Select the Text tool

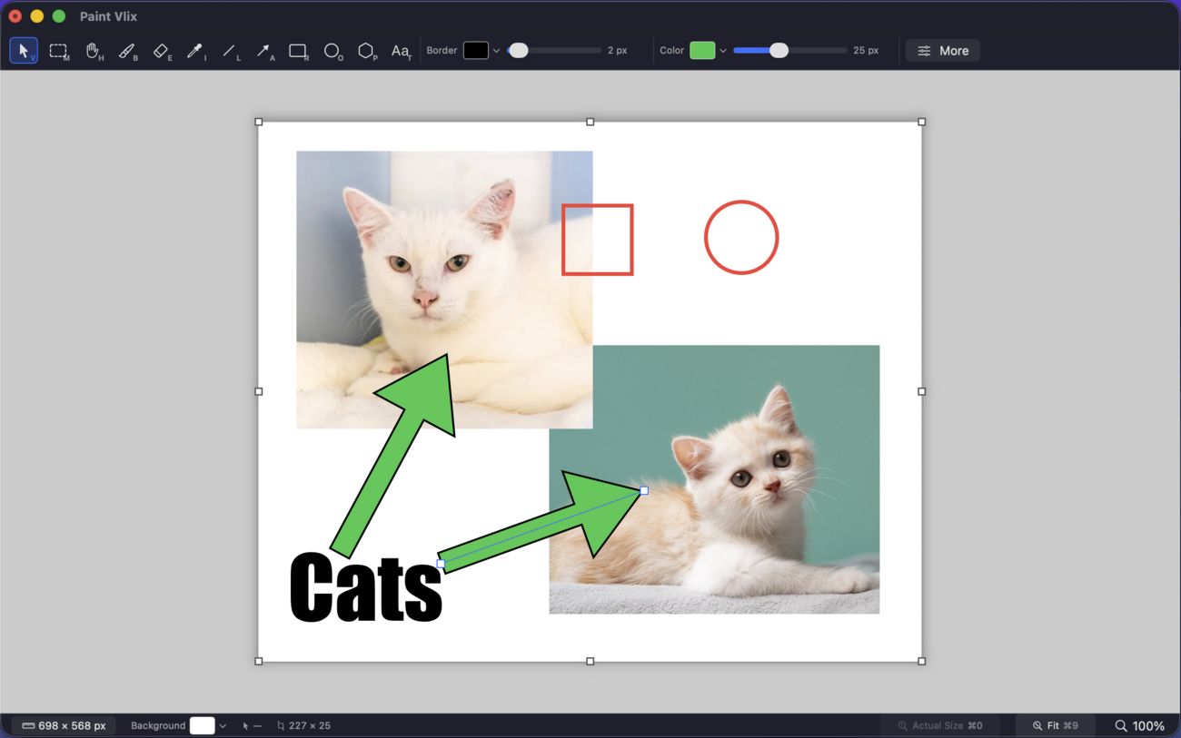(x=401, y=51)
